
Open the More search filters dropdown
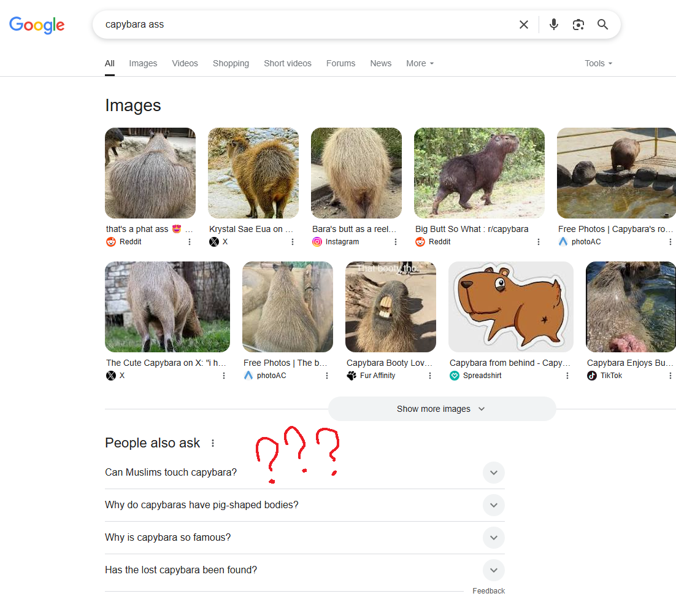(x=420, y=63)
